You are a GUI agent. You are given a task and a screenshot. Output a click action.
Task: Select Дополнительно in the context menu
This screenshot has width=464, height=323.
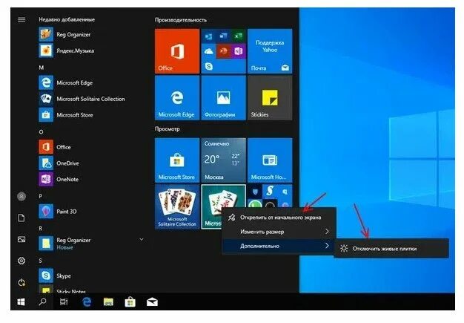pos(279,246)
